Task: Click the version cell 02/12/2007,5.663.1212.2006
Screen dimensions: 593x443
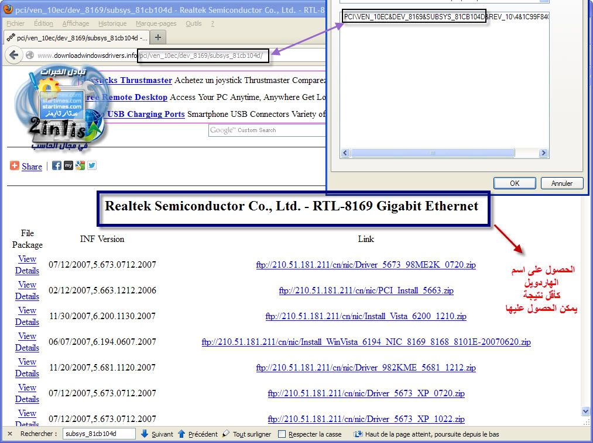Action: point(102,290)
